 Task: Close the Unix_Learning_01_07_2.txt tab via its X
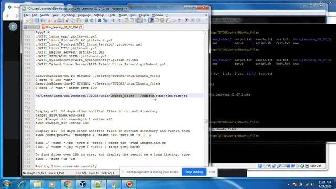80,27
